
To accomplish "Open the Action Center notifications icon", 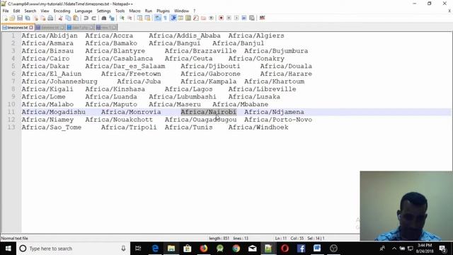I will point(442,249).
